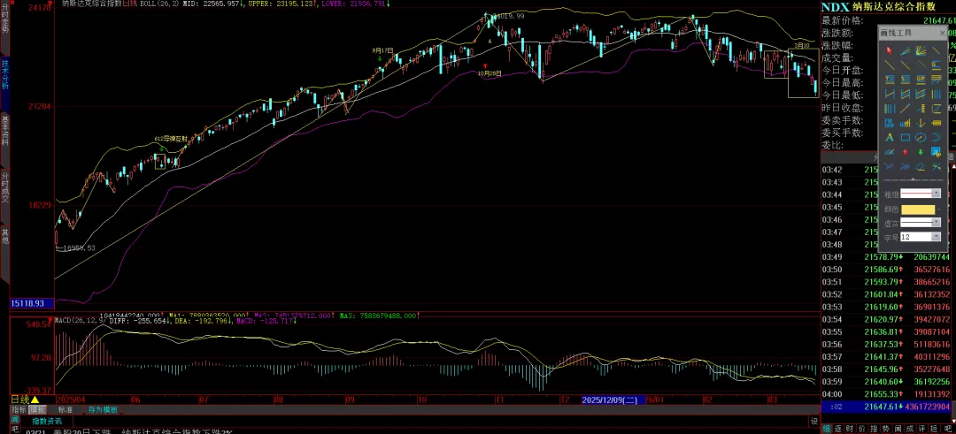
Task: Expand the 日线 period selector triangle
Action: [x=35, y=400]
